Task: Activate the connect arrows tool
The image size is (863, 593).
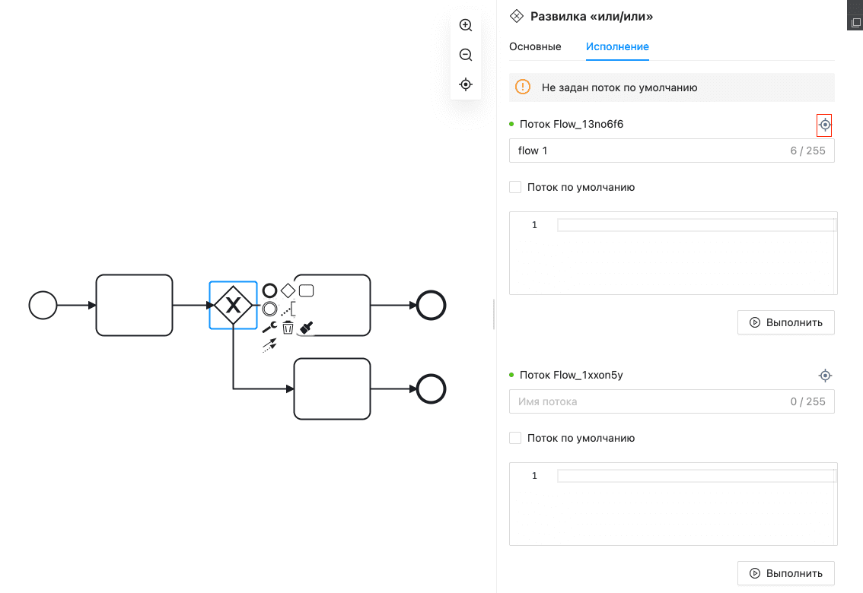Action: coord(269,345)
